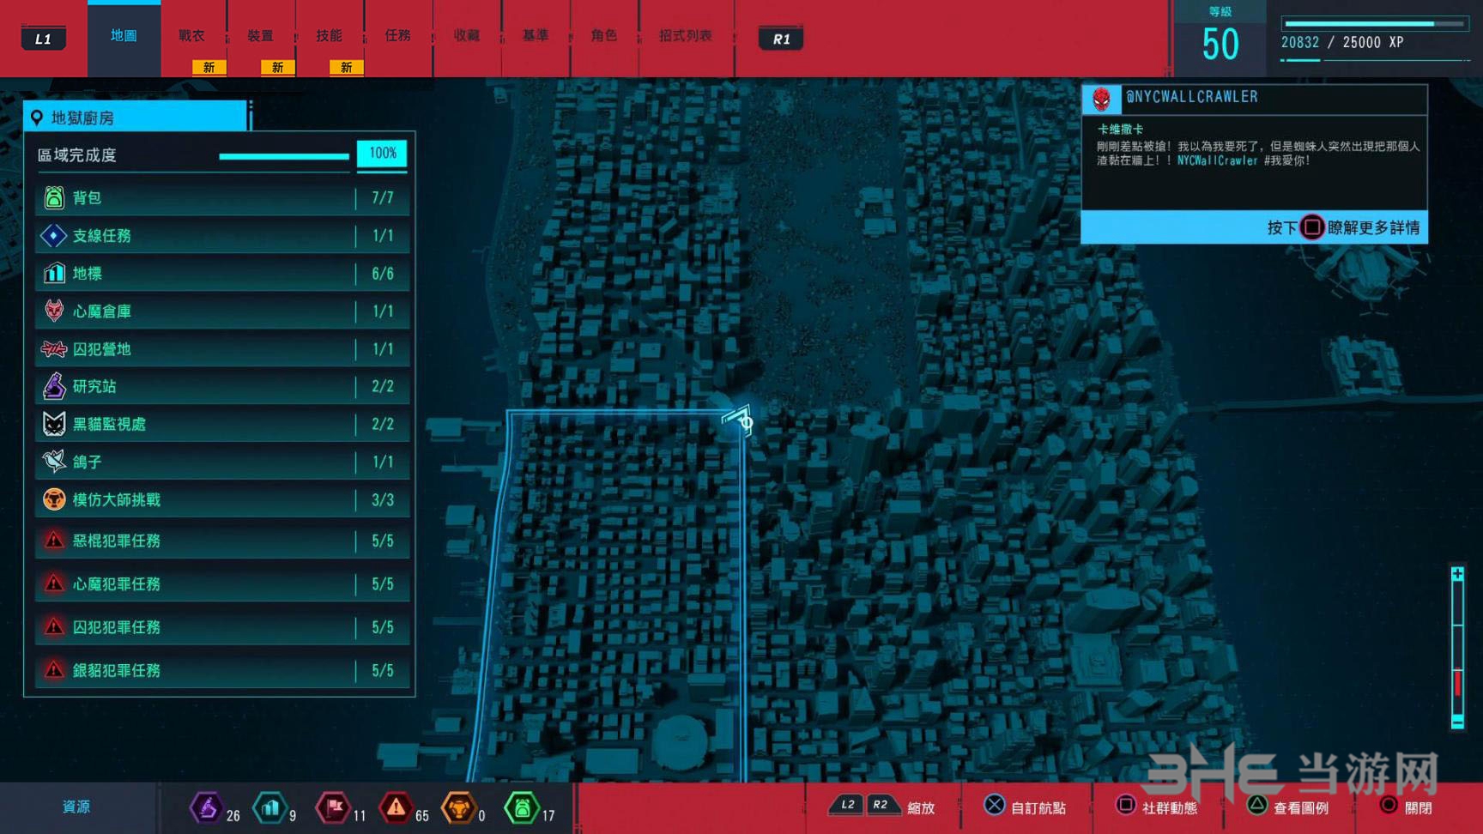This screenshot has width=1483, height=834.
Task: Click the 資源 resources label
Action: point(76,807)
